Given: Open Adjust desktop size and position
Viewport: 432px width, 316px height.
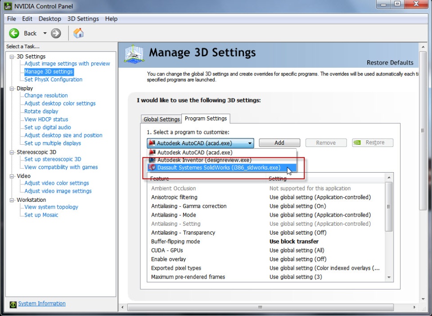Looking at the screenshot, I should click(x=63, y=135).
